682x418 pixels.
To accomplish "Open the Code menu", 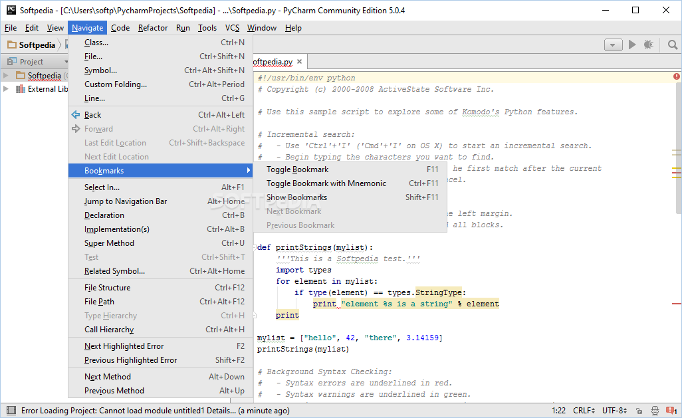I will pos(120,28).
